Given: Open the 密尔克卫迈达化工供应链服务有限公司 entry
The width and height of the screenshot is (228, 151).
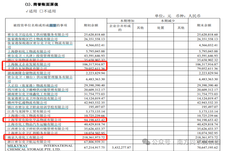Looking at the screenshot, I should tap(38, 35).
